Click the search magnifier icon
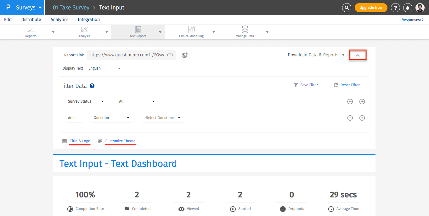429x216 pixels. pos(347,8)
